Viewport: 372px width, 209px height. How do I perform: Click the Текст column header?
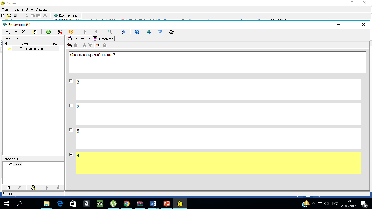[33, 43]
